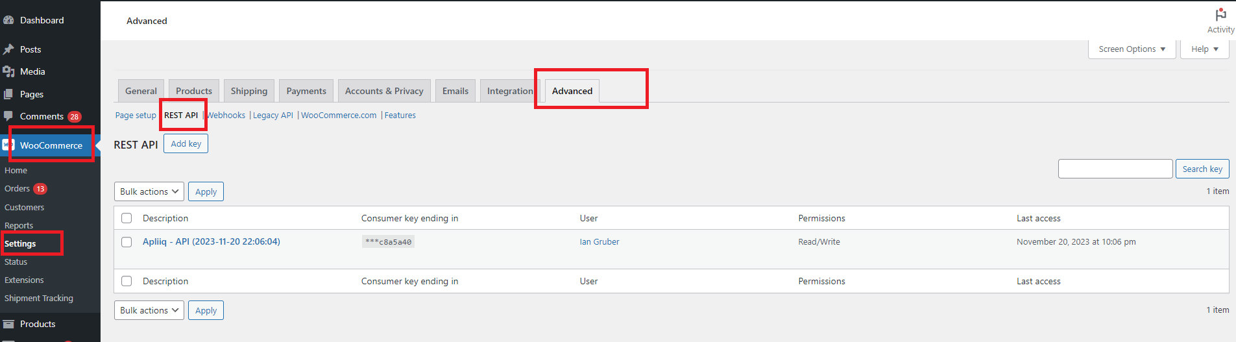Click the Add key button
This screenshot has height=342, width=1236.
186,143
